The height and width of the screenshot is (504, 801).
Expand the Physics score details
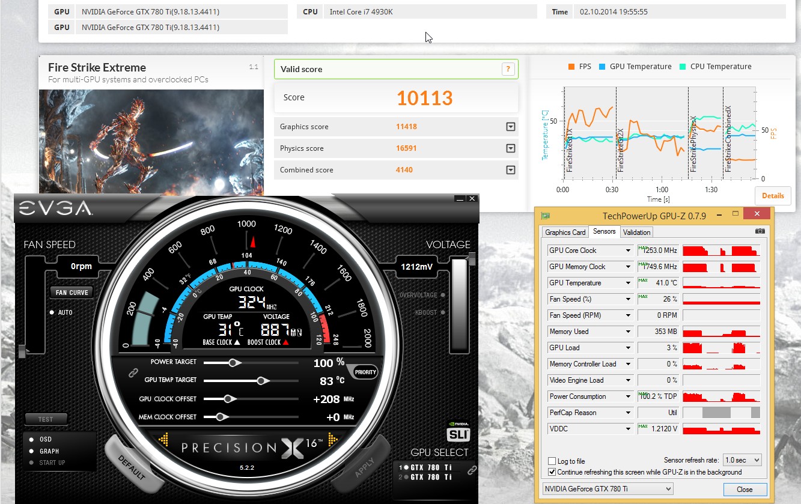click(511, 148)
